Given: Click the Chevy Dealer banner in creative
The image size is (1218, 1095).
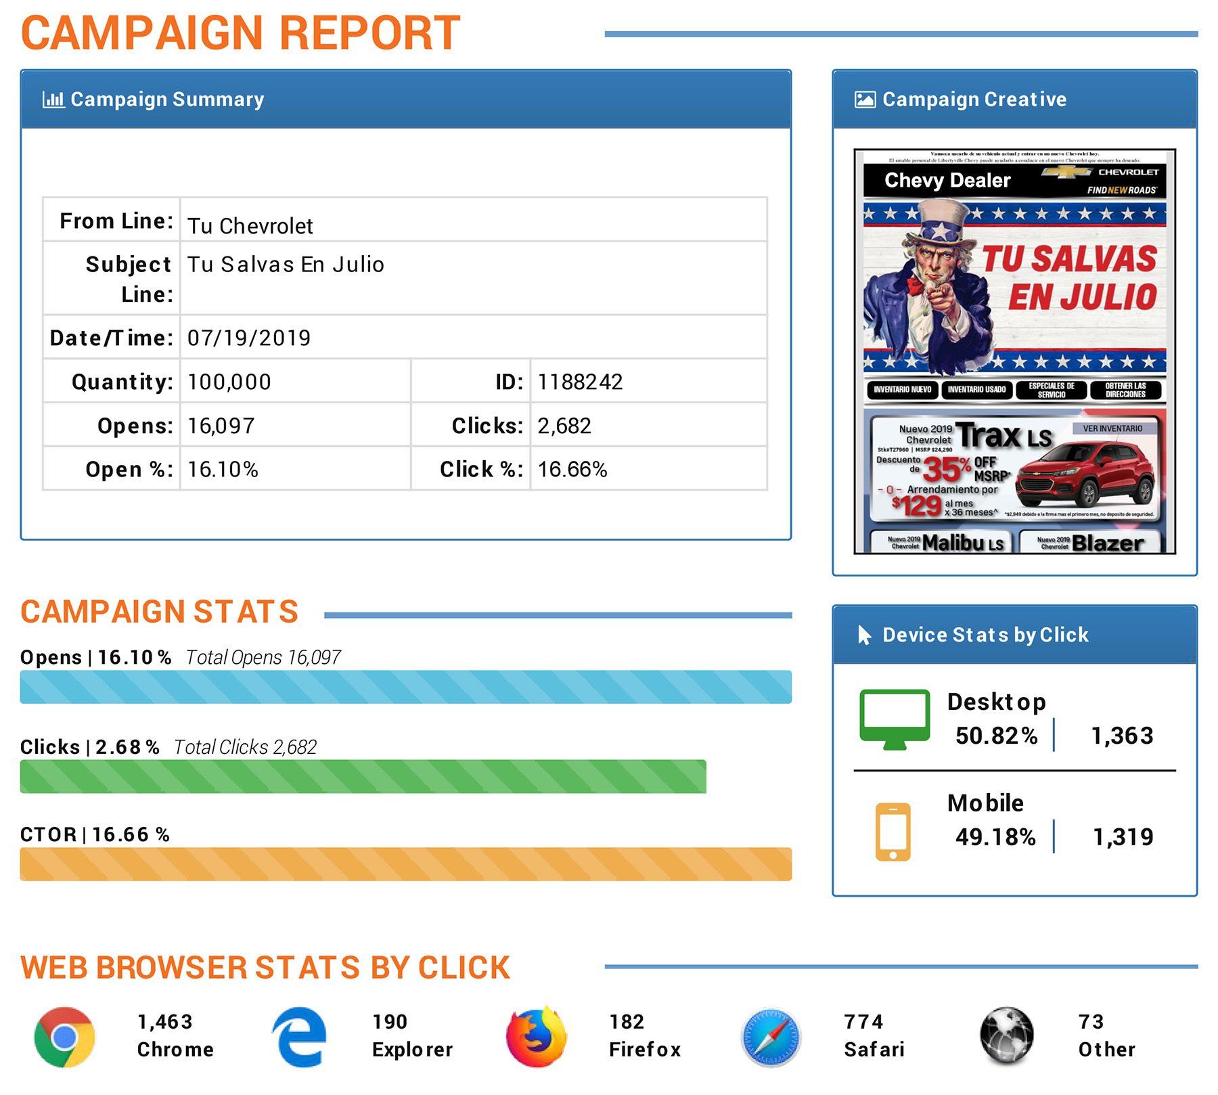Looking at the screenshot, I should 1014,181.
